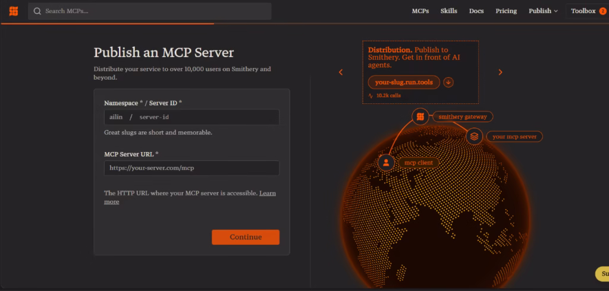Click the next slide arrow
The height and width of the screenshot is (291, 609).
click(500, 72)
